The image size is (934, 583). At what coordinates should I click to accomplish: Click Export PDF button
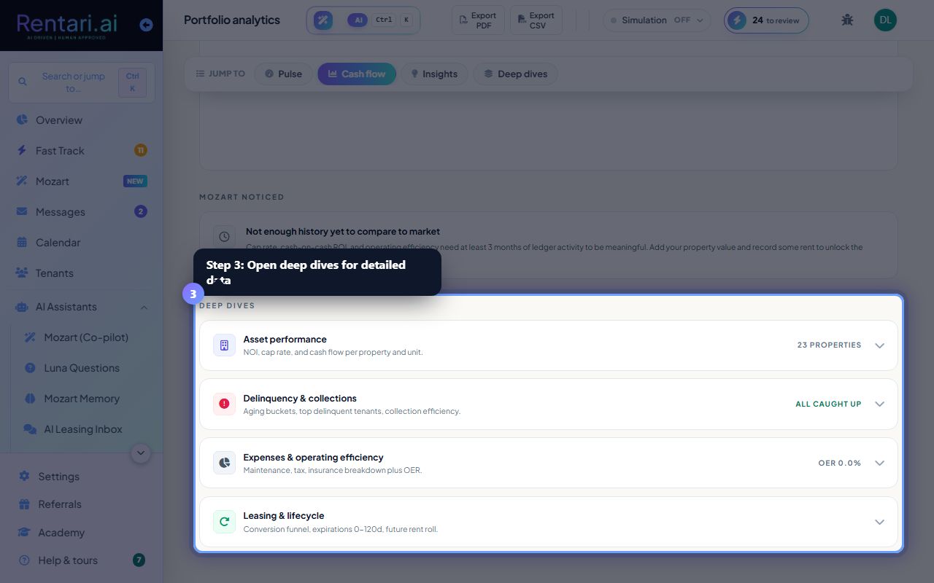tap(478, 20)
